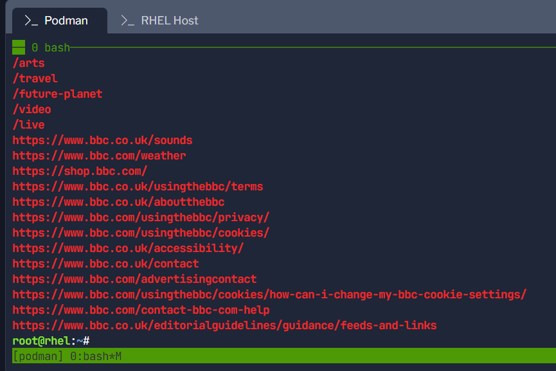The image size is (556, 371).
Task: Click the green pane status square beside bash
Action: click(x=17, y=46)
